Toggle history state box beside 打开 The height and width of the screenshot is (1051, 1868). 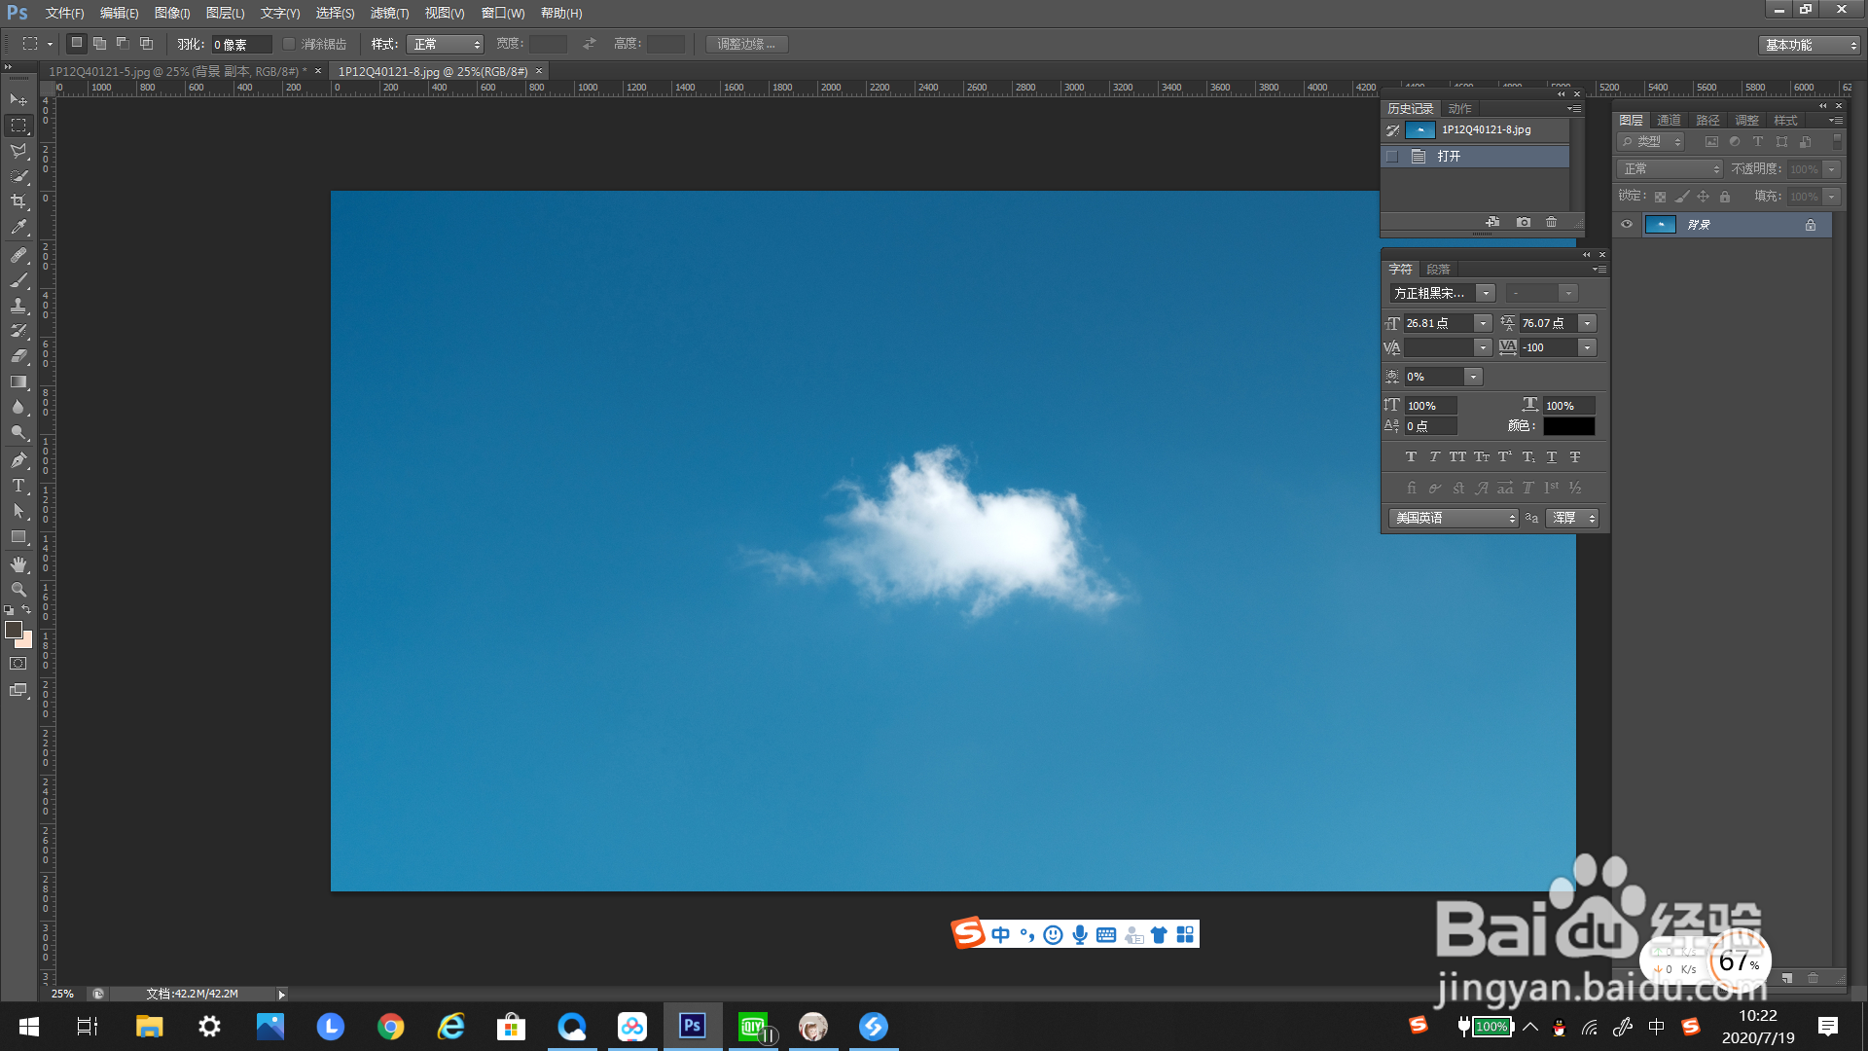pyautogui.click(x=1392, y=157)
